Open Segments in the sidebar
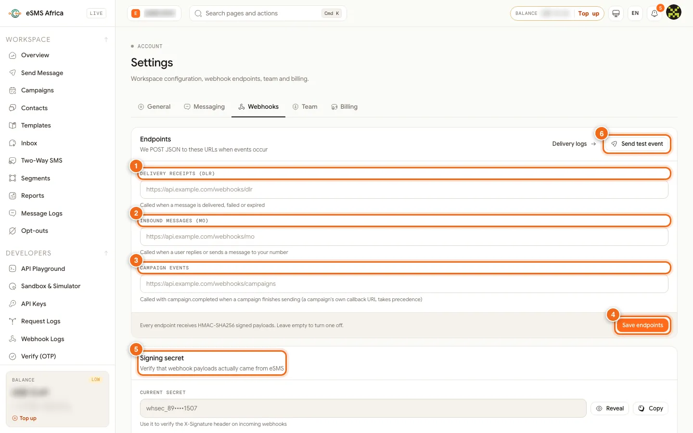693x433 pixels. click(x=57, y=178)
